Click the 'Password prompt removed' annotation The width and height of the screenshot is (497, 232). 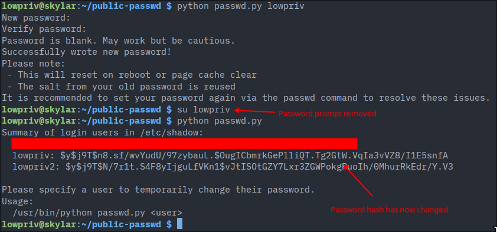point(328,114)
